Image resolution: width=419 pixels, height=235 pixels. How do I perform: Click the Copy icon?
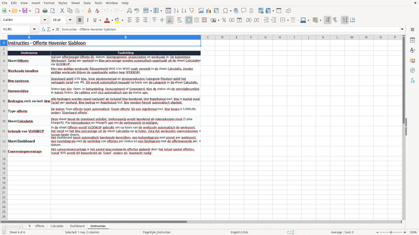(x=70, y=11)
